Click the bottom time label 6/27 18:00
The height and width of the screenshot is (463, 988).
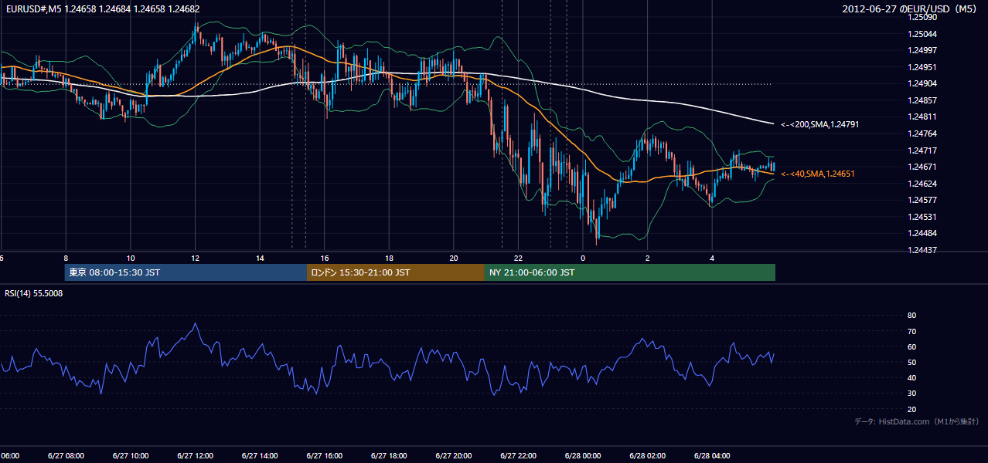(x=389, y=455)
